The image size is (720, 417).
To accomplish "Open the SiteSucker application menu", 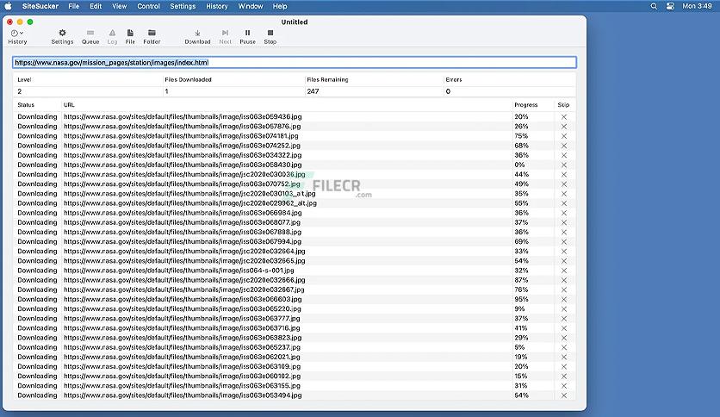I will pyautogui.click(x=40, y=6).
